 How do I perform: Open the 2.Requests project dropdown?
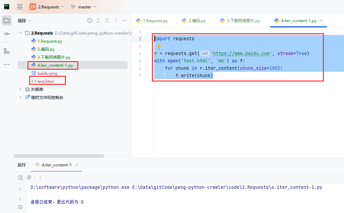[51, 7]
